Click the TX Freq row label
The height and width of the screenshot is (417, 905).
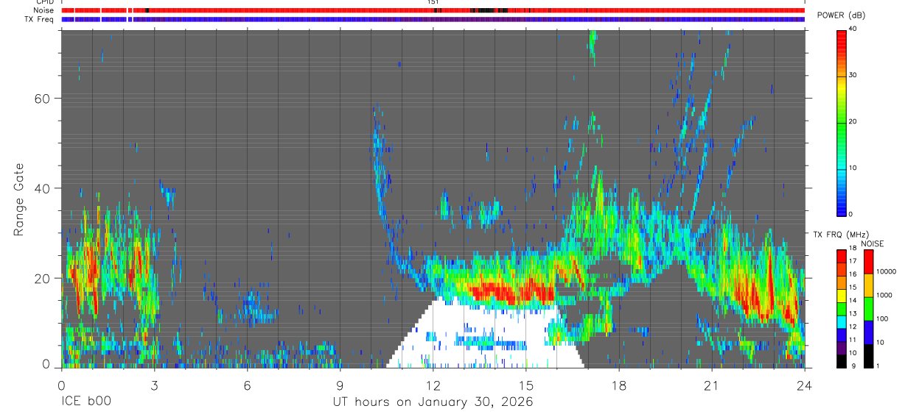tap(40, 19)
